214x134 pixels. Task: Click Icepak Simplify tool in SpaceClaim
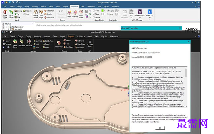point(11,14)
